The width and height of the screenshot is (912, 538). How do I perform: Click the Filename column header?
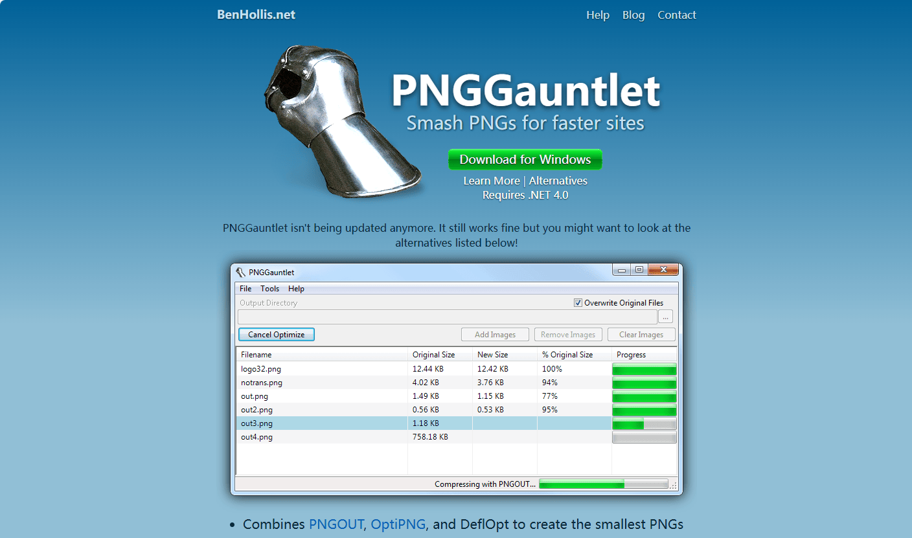322,355
